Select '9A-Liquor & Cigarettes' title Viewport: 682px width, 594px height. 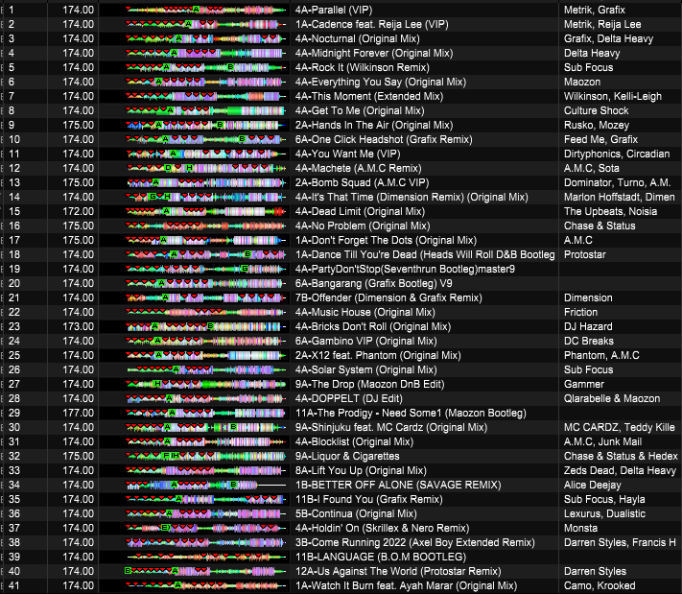point(347,456)
